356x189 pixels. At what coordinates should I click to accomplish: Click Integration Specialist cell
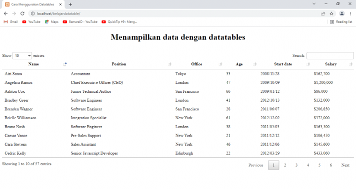pyautogui.click(x=88, y=118)
